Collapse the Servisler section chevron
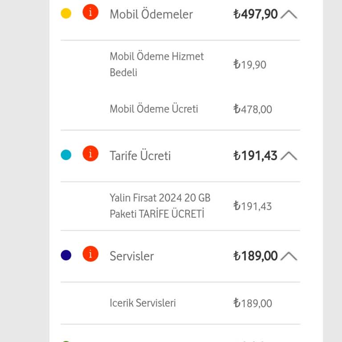This screenshot has height=342, width=342. pyautogui.click(x=289, y=256)
